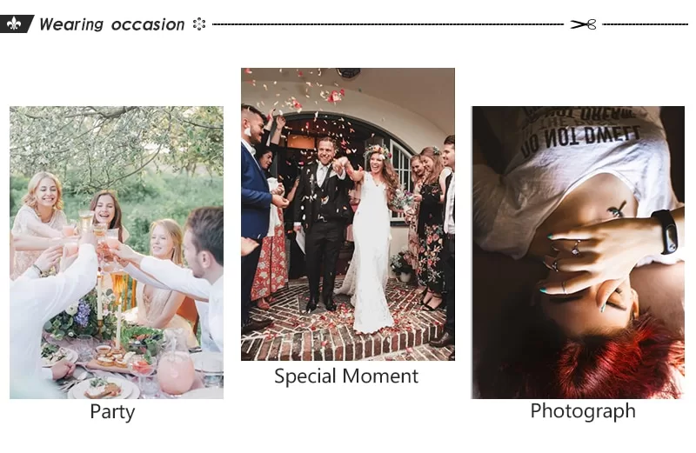Click the dashed divider line
Screen dimensions: 696x453
tap(387, 24)
